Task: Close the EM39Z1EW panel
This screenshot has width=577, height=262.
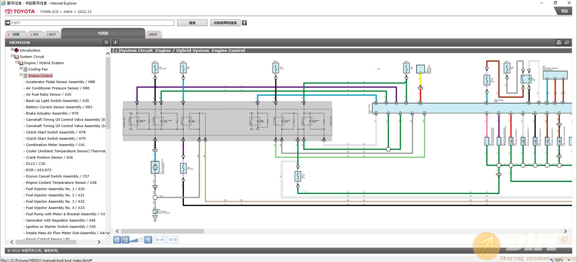Action: coord(106,43)
